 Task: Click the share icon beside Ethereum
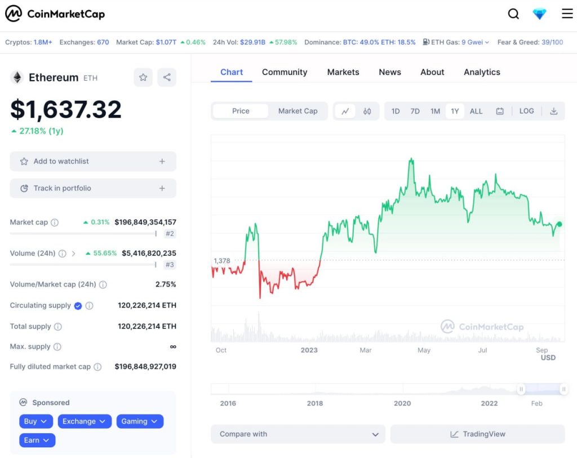tap(167, 78)
